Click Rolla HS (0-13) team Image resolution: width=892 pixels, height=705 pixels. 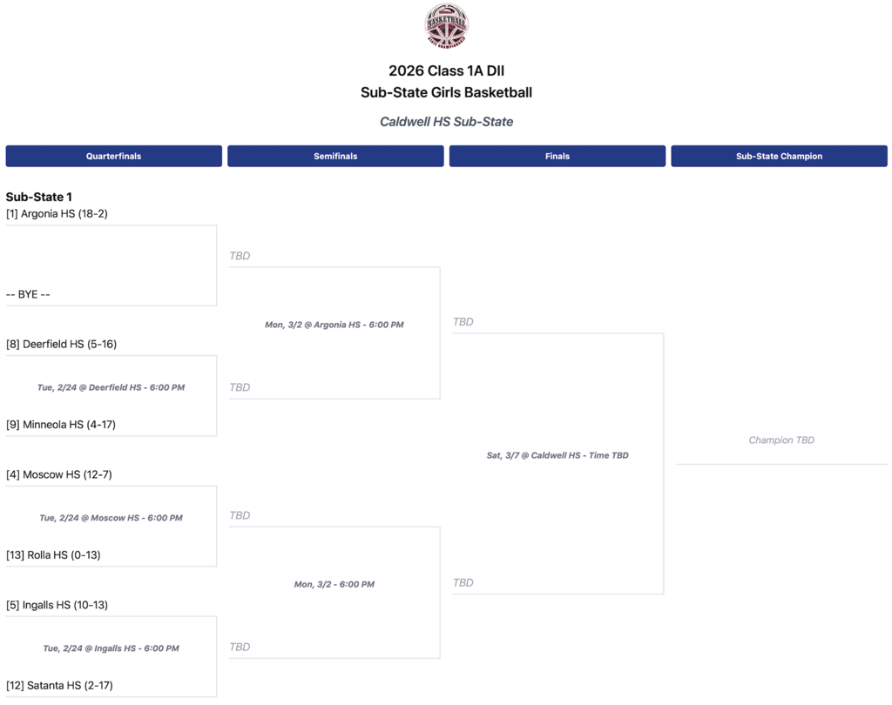pos(53,555)
